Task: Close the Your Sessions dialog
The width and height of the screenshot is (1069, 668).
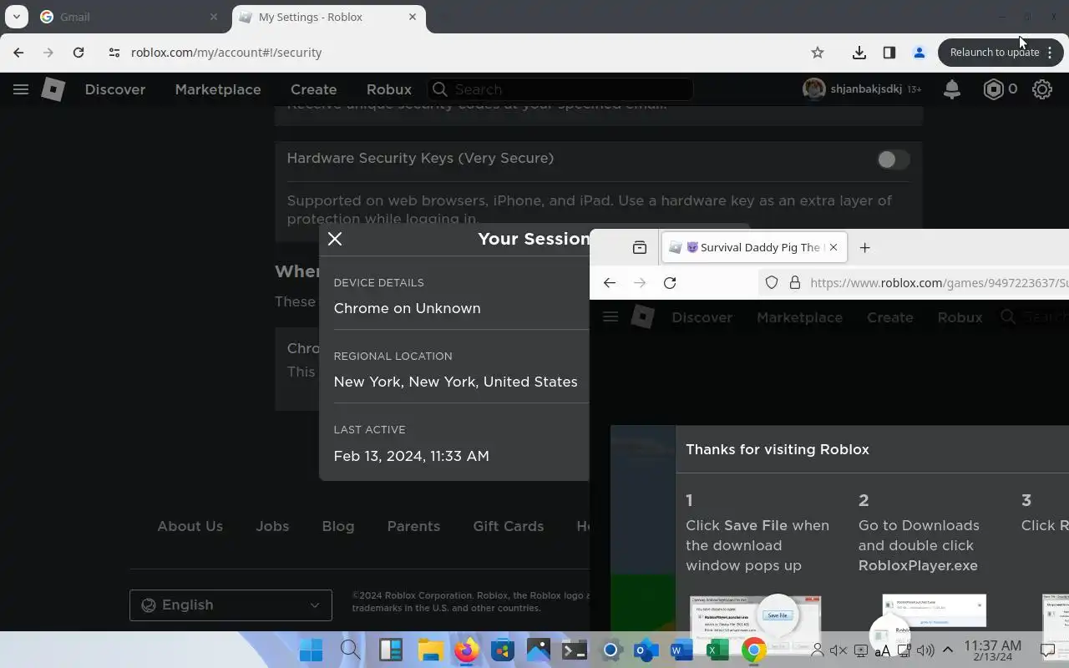Action: point(335,239)
